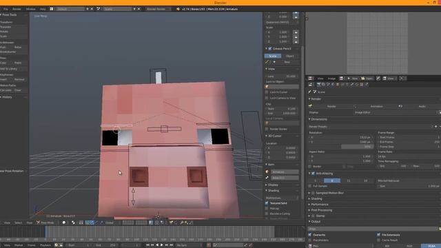
Task: Select anti-aliasing sample count 16
Action: (365, 180)
